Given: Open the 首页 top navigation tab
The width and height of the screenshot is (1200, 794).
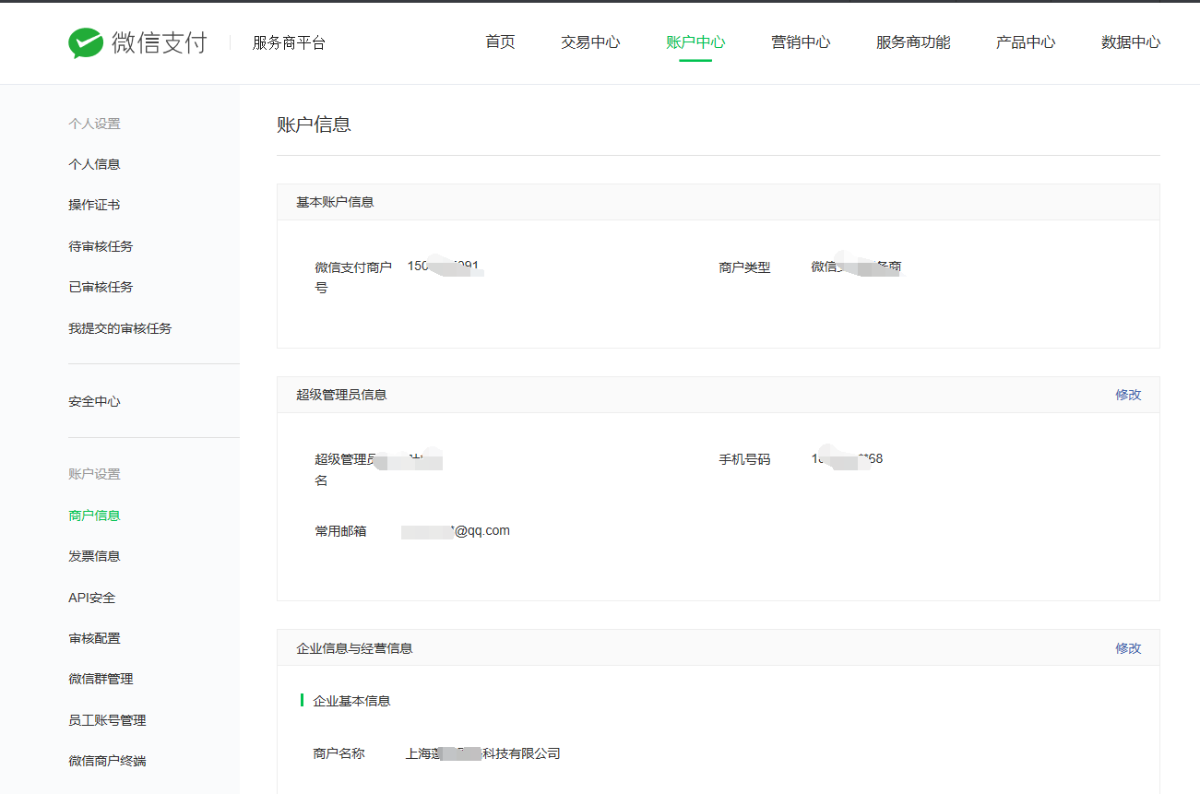Looking at the screenshot, I should click(500, 42).
